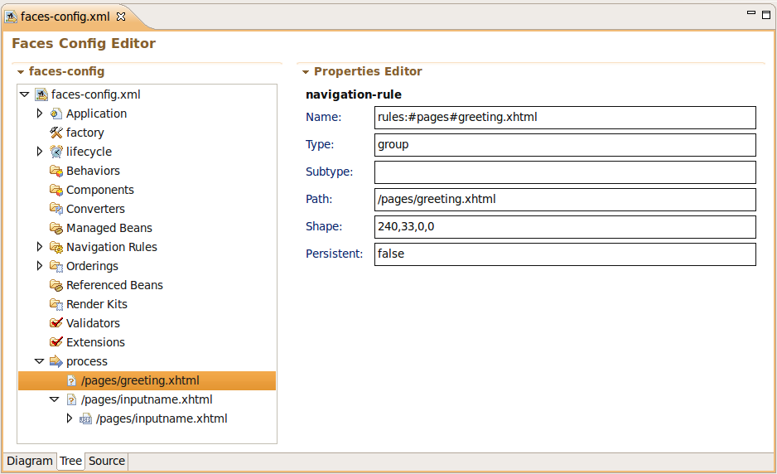Click the factory tools icon
777x474 pixels.
[56, 133]
